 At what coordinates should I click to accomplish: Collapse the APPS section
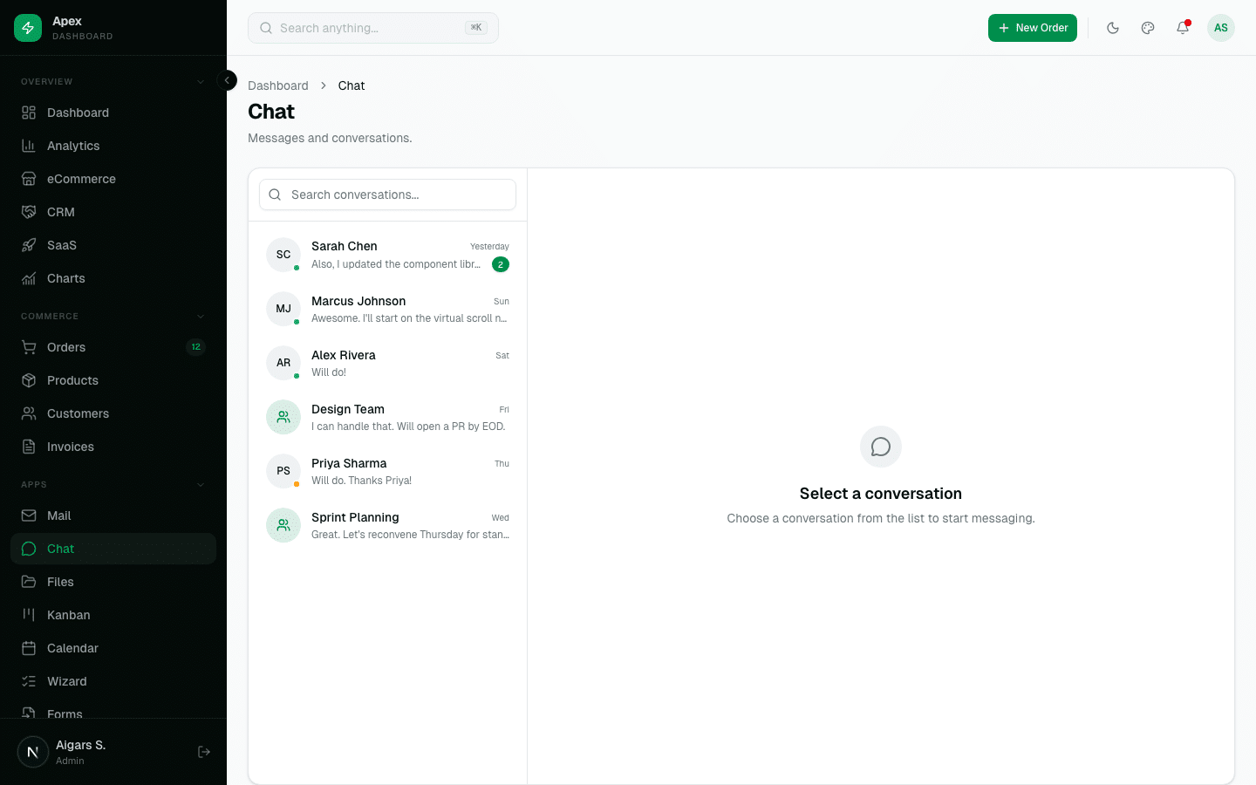coord(200,484)
